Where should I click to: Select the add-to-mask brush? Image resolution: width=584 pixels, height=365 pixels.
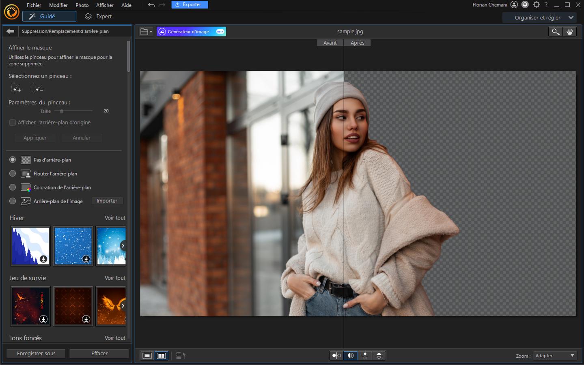point(16,88)
